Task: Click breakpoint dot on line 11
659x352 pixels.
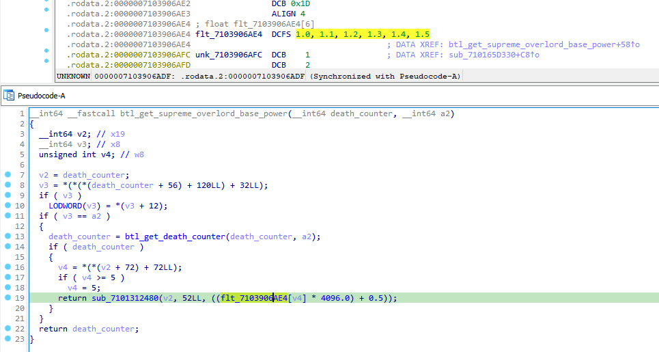Action: pos(8,216)
